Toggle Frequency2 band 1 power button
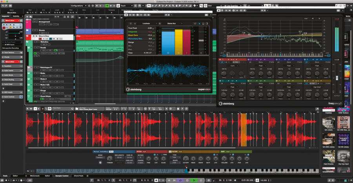This screenshot has height=183, width=353. click(220, 59)
